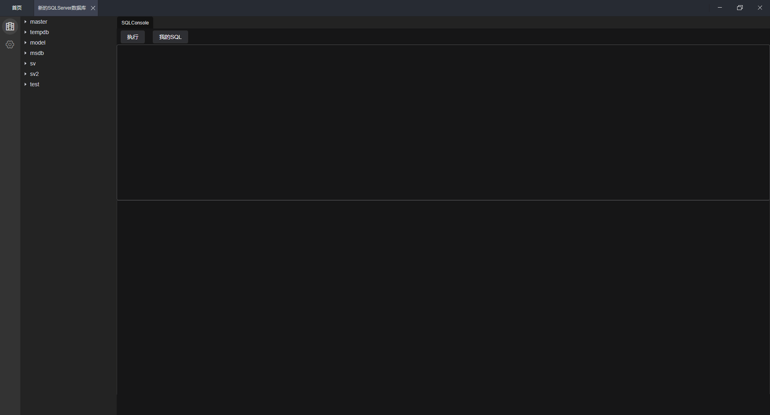Open the settings gear in sidebar
Viewport: 770px width, 415px height.
click(10, 45)
